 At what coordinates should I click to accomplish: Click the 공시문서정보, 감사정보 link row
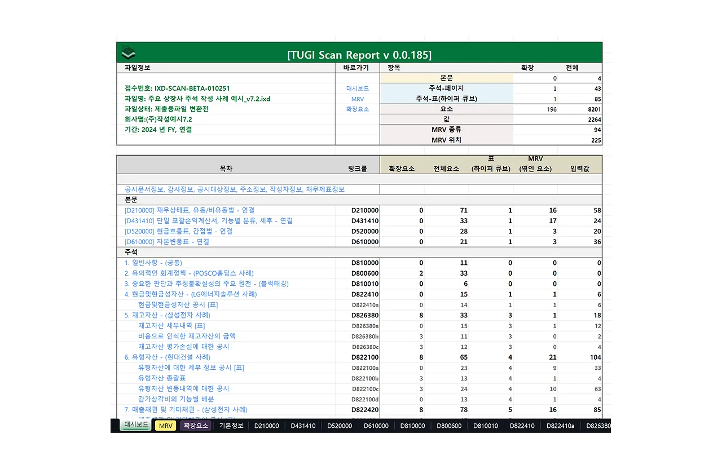[x=235, y=189]
